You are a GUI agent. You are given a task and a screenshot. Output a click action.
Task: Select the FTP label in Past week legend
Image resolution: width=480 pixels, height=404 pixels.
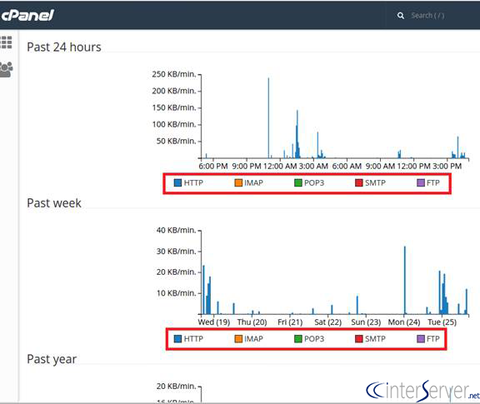433,339
